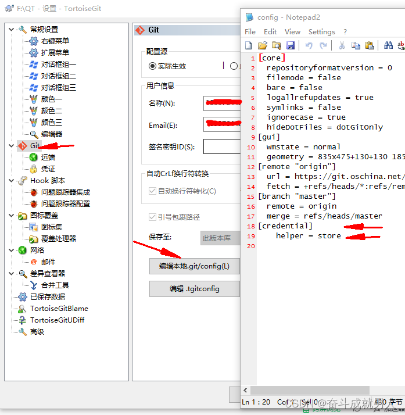The width and height of the screenshot is (405, 415).
Task: Open Notepad2 View menu
Action: click(292, 32)
